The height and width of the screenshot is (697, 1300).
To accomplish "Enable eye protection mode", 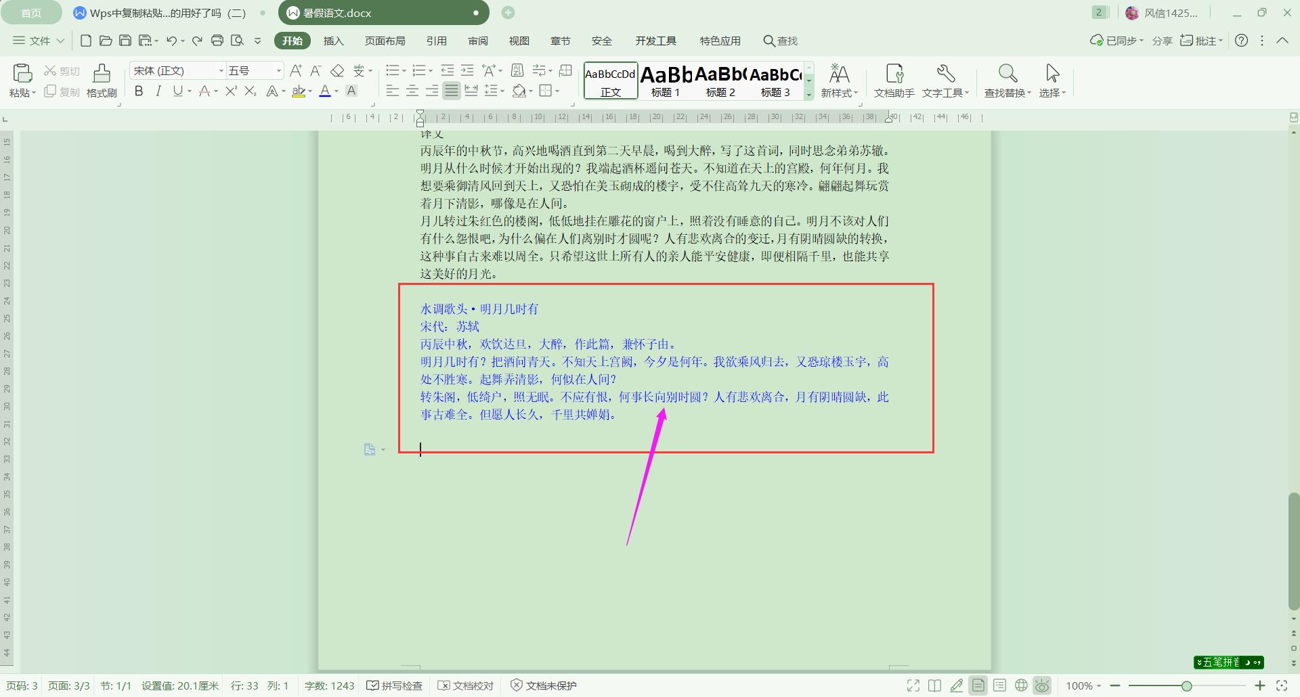I will coord(1043,685).
